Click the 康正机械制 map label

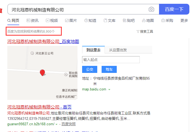click(70, 90)
